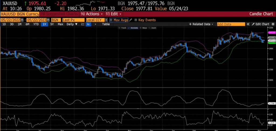Image resolution: width=276 pixels, height=131 pixels.
Task: Select the 3D time range tab
Action: (x=12, y=24)
